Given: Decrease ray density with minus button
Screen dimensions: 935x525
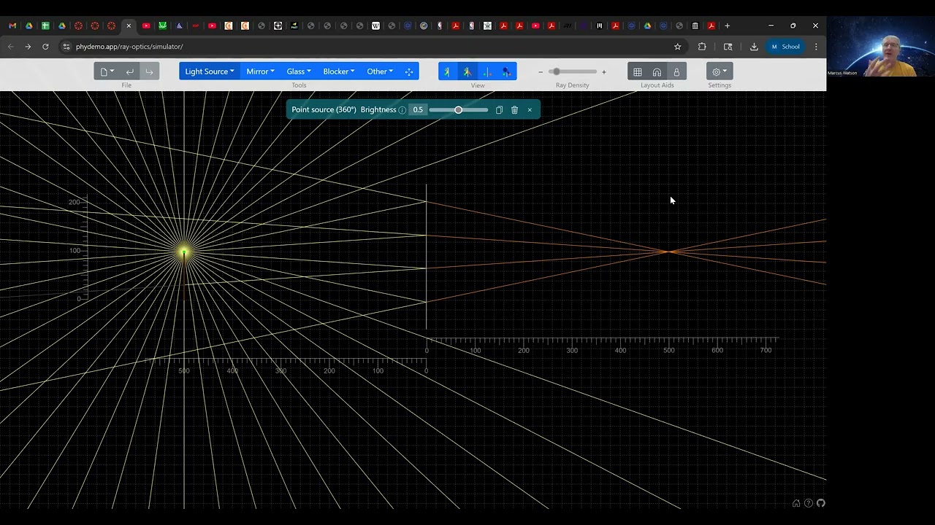Looking at the screenshot, I should [541, 72].
